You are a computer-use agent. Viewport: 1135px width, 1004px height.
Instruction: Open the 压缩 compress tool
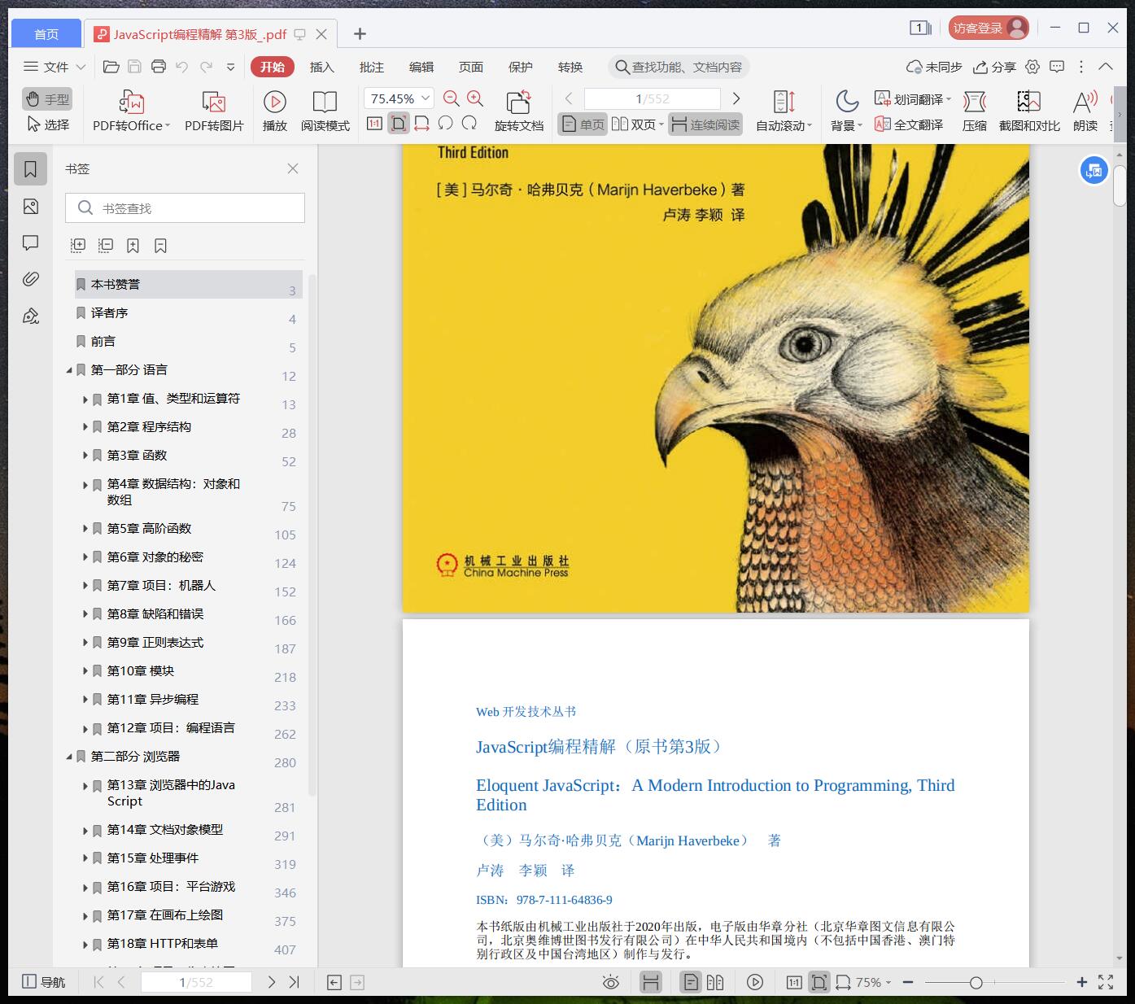975,111
